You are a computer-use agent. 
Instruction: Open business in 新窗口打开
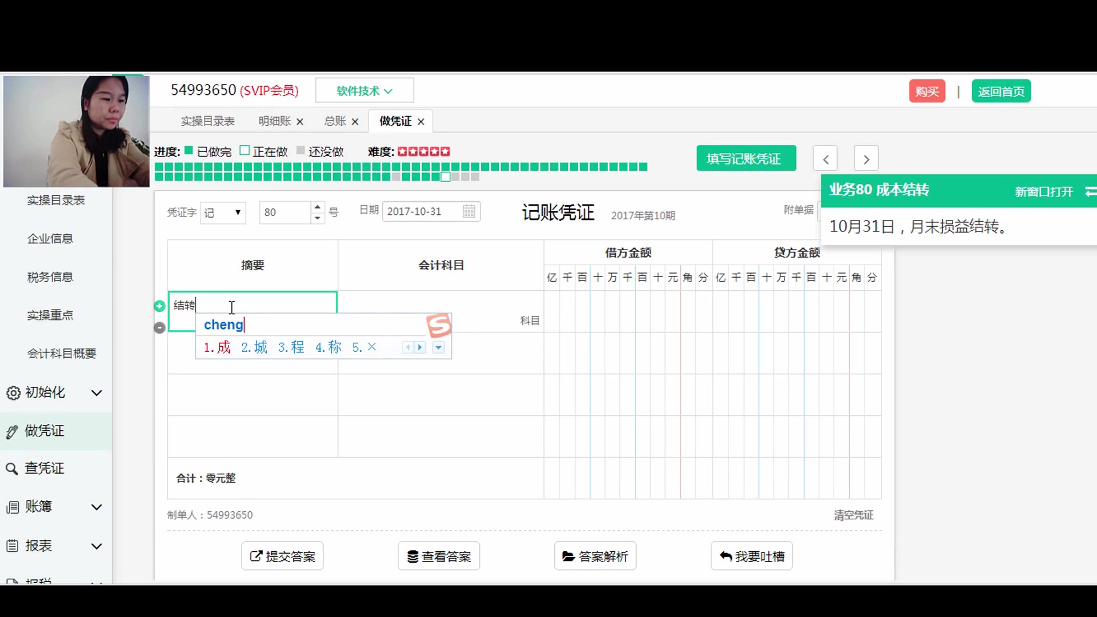click(x=1044, y=192)
